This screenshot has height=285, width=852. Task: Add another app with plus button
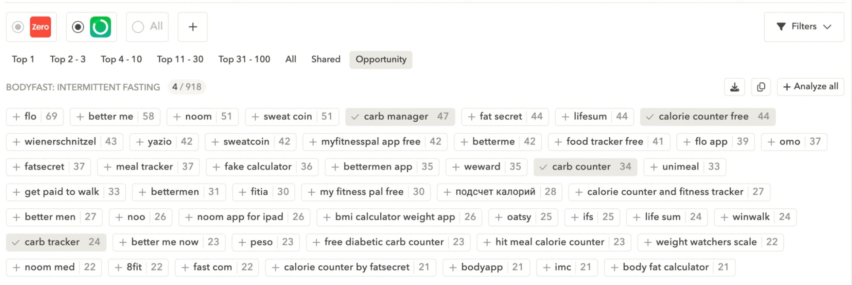pos(193,27)
